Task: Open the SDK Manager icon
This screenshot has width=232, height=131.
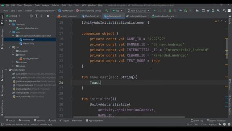Action: pyautogui.click(x=218, y=11)
